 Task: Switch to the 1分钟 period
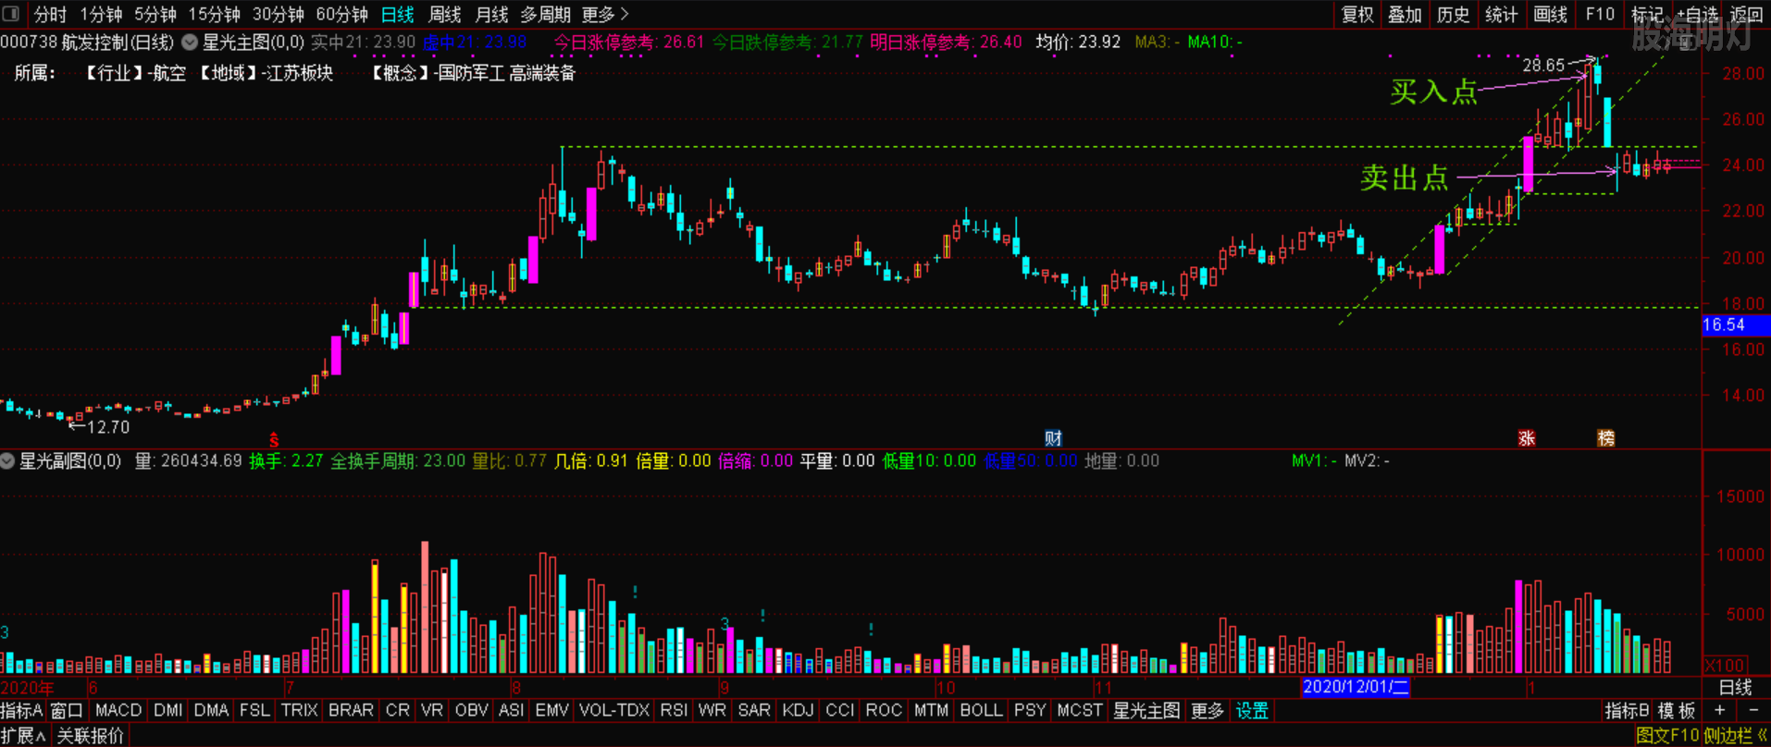point(101,15)
